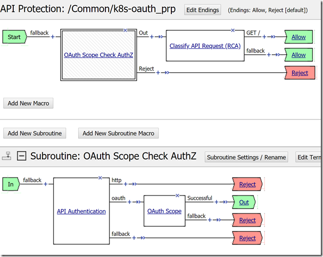Insert item on the Successful branch
Image resolution: width=323 pixels, height=257 pixels.
coord(217,202)
